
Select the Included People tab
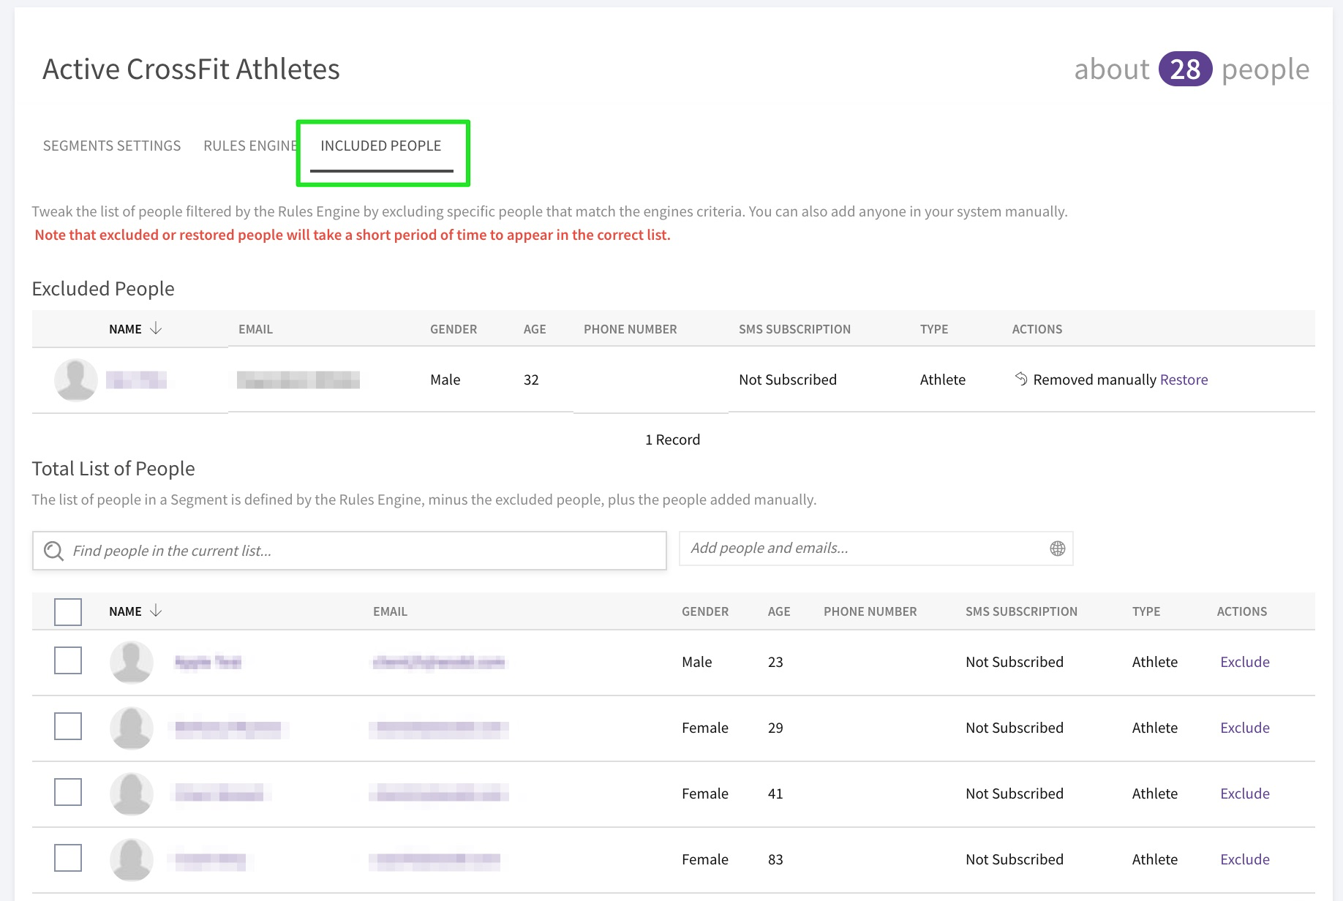point(381,146)
